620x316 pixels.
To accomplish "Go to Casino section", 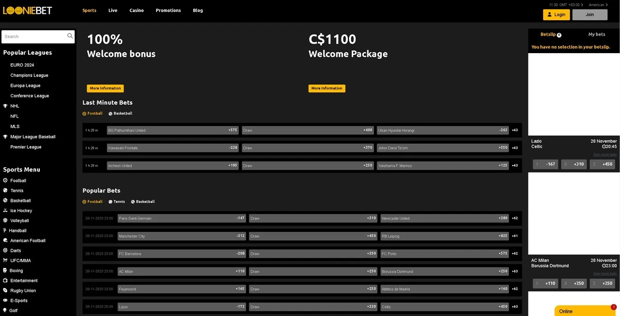I will click(136, 10).
